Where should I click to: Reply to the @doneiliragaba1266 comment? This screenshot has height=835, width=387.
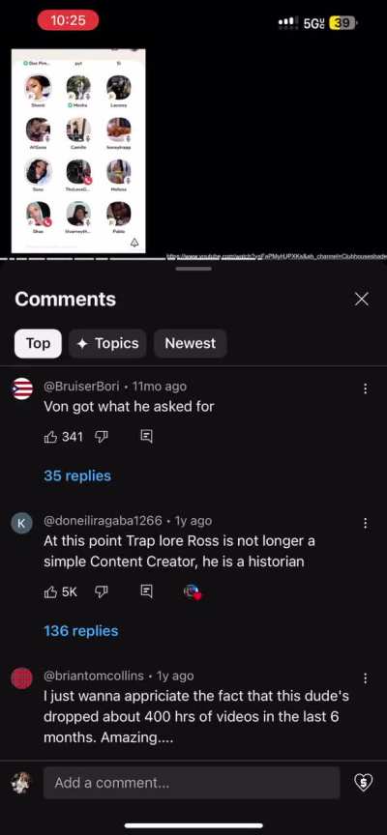point(147,591)
